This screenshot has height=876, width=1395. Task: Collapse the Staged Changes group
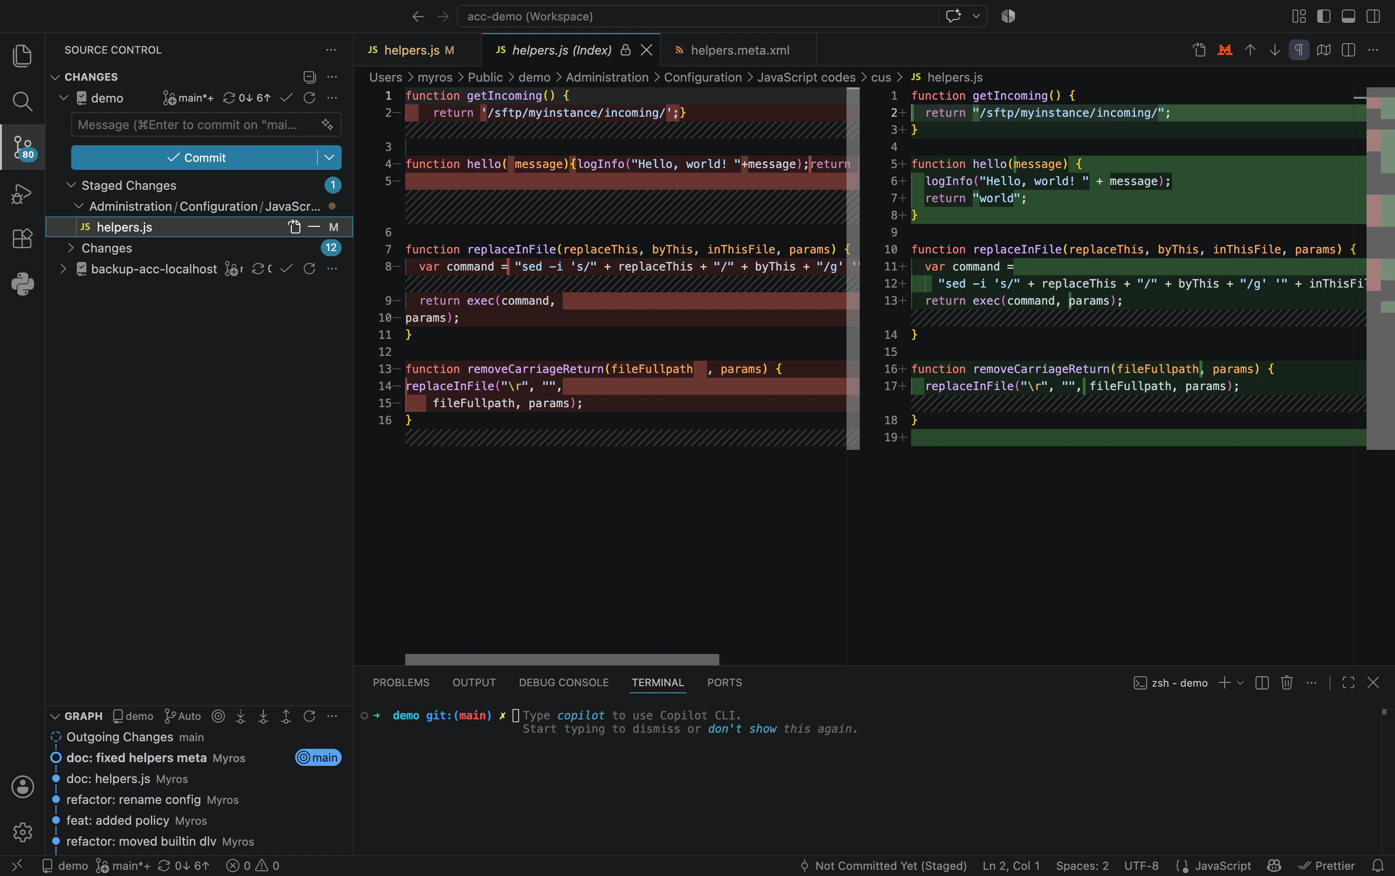coord(71,186)
